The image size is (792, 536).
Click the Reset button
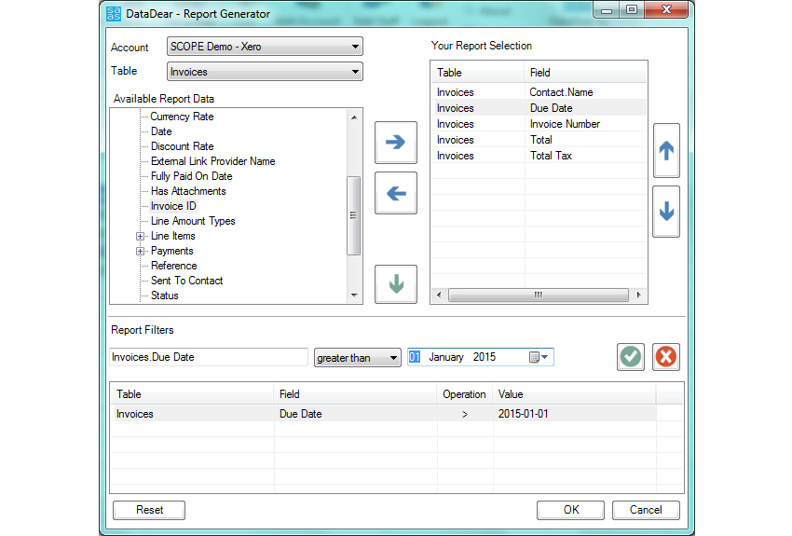(149, 510)
